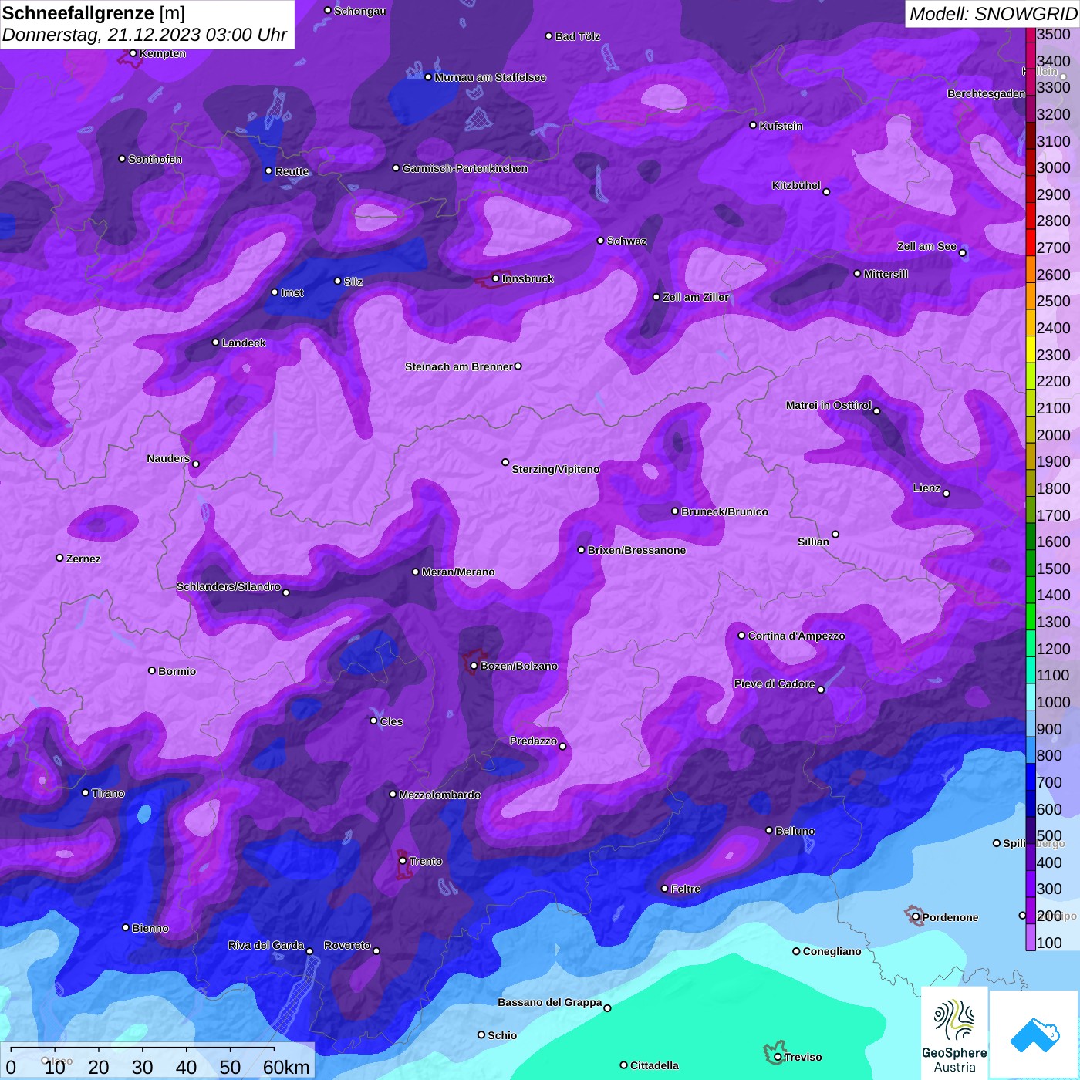The image size is (1080, 1080).
Task: Click the Modell: SNOWGRID label
Action: [993, 14]
